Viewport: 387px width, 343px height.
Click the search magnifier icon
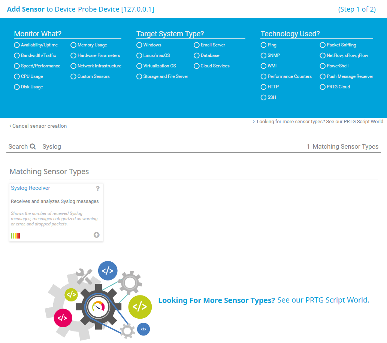point(33,146)
